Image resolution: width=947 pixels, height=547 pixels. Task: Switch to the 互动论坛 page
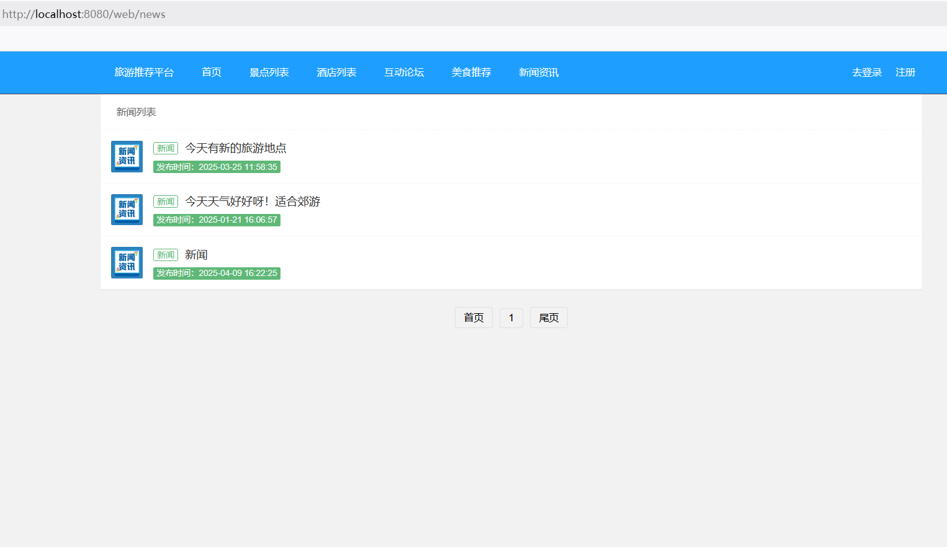[x=404, y=73]
